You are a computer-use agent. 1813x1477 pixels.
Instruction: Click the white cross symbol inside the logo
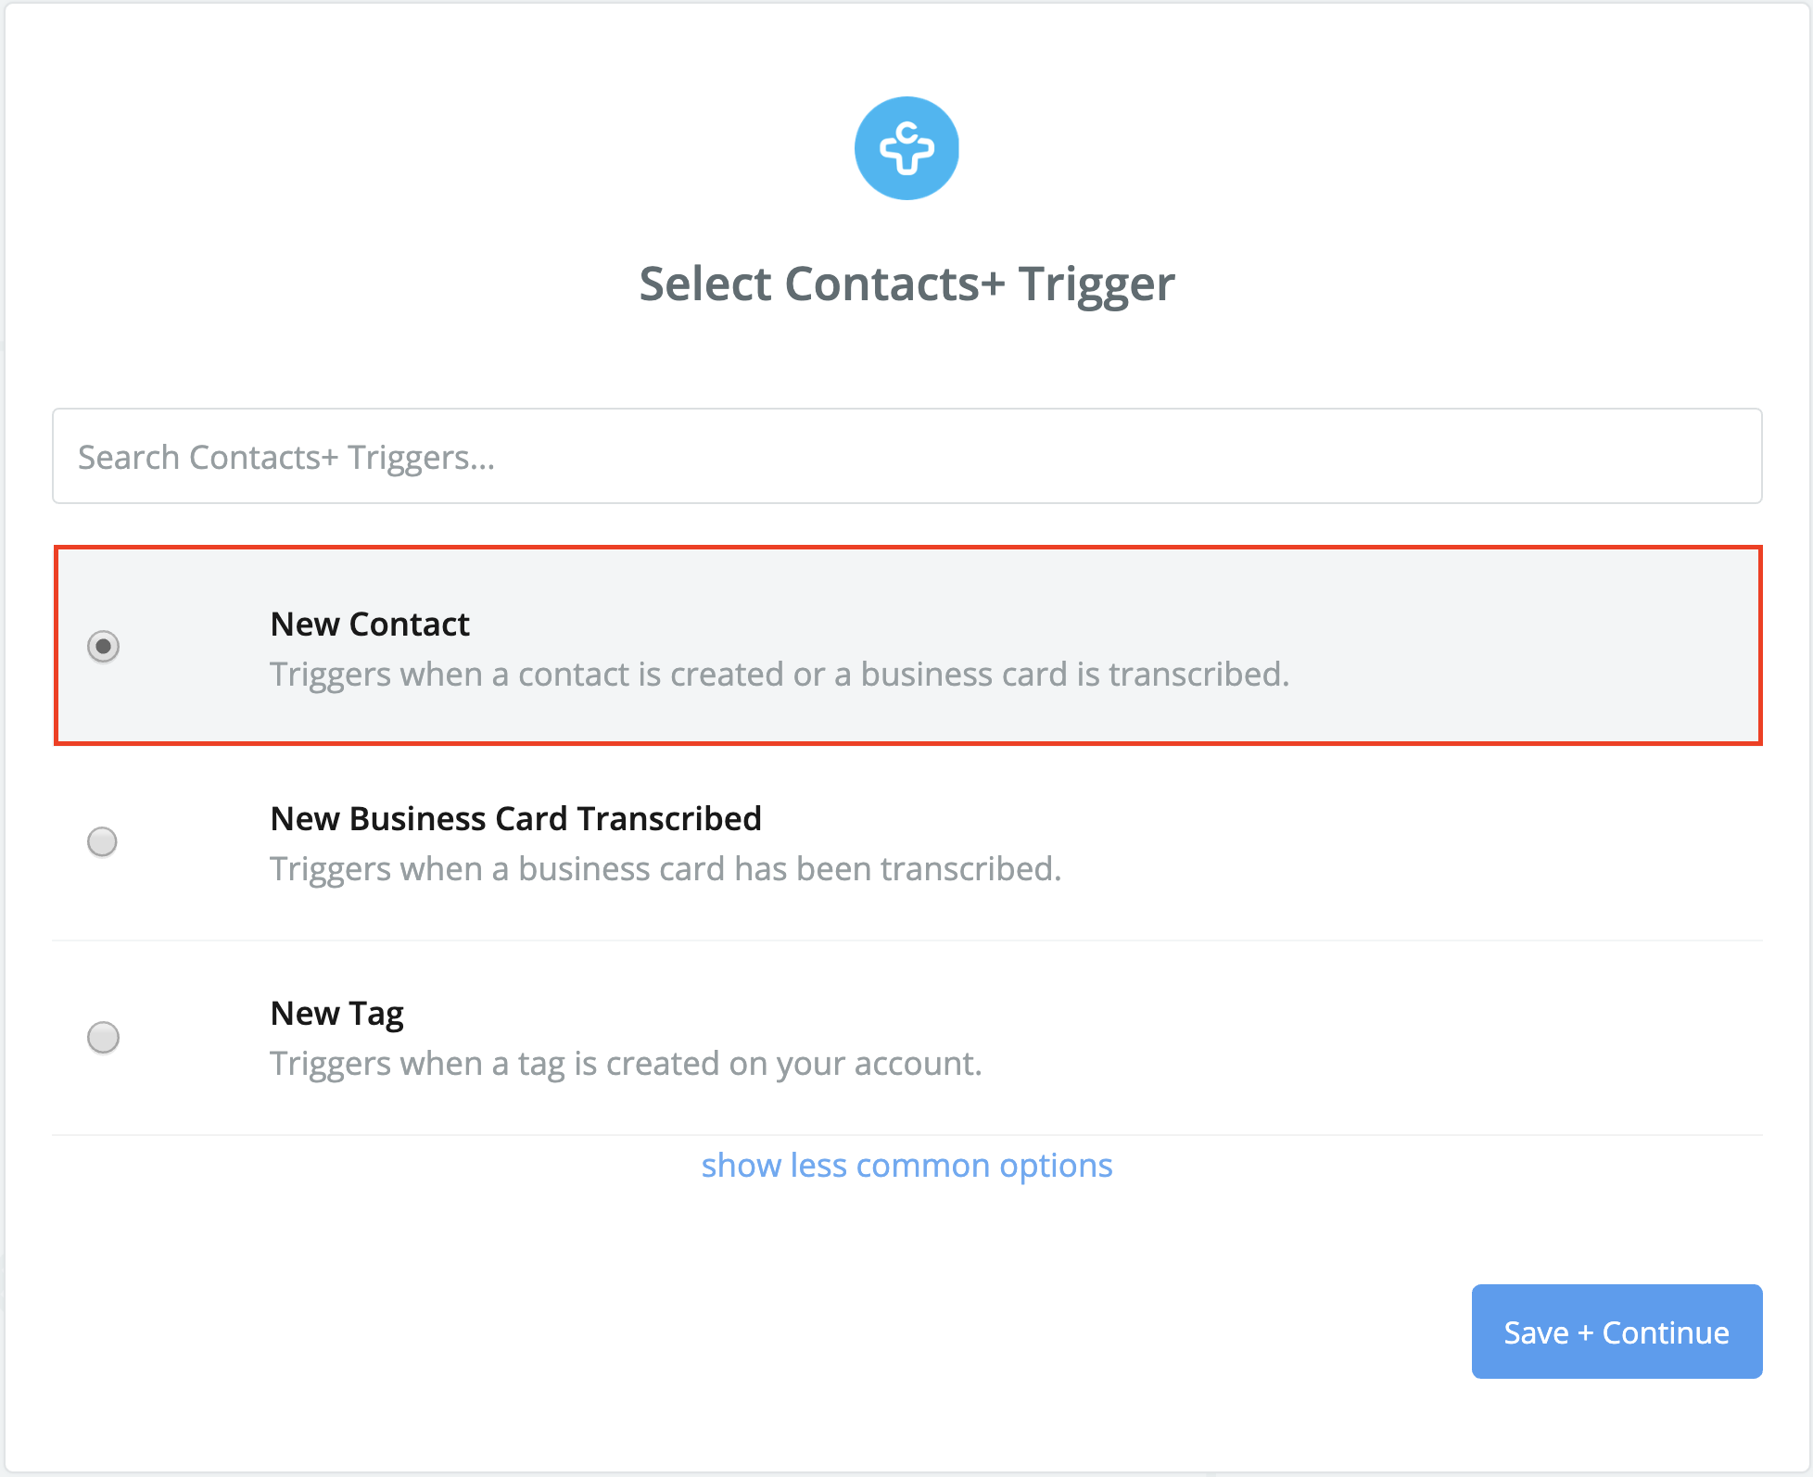tap(906, 148)
